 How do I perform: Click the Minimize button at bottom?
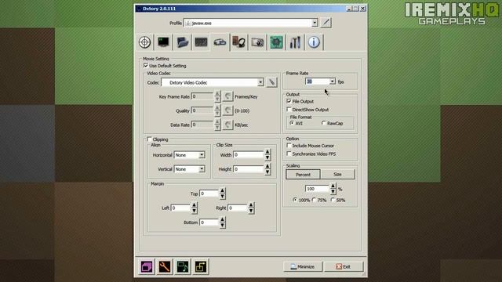click(303, 266)
